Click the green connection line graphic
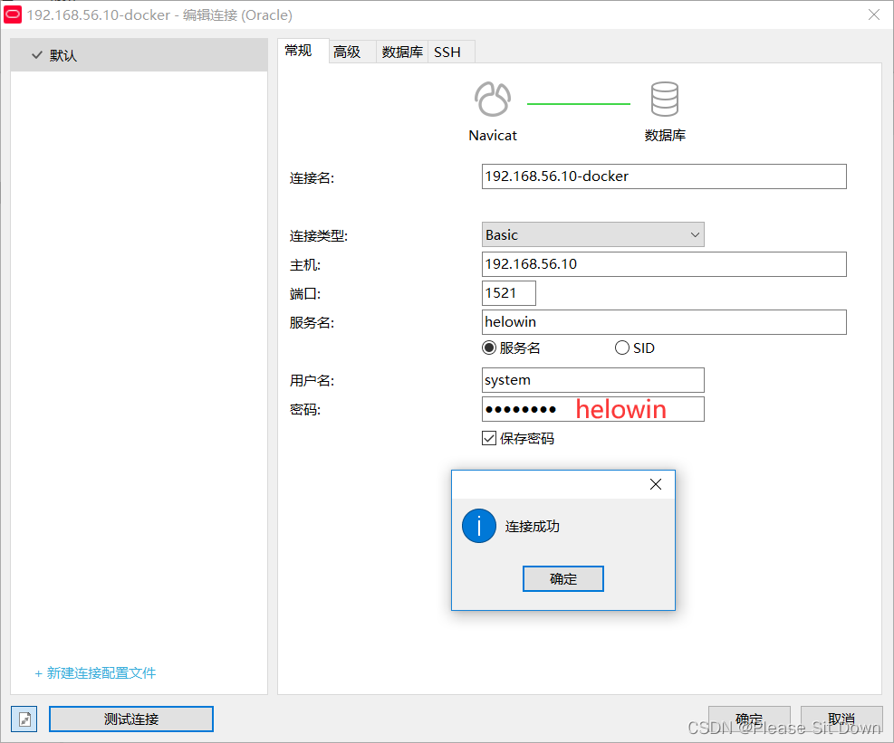This screenshot has width=894, height=743. click(578, 102)
